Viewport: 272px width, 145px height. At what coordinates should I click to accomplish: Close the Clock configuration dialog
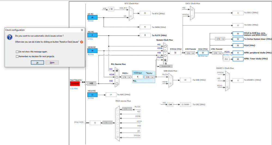click(82, 30)
